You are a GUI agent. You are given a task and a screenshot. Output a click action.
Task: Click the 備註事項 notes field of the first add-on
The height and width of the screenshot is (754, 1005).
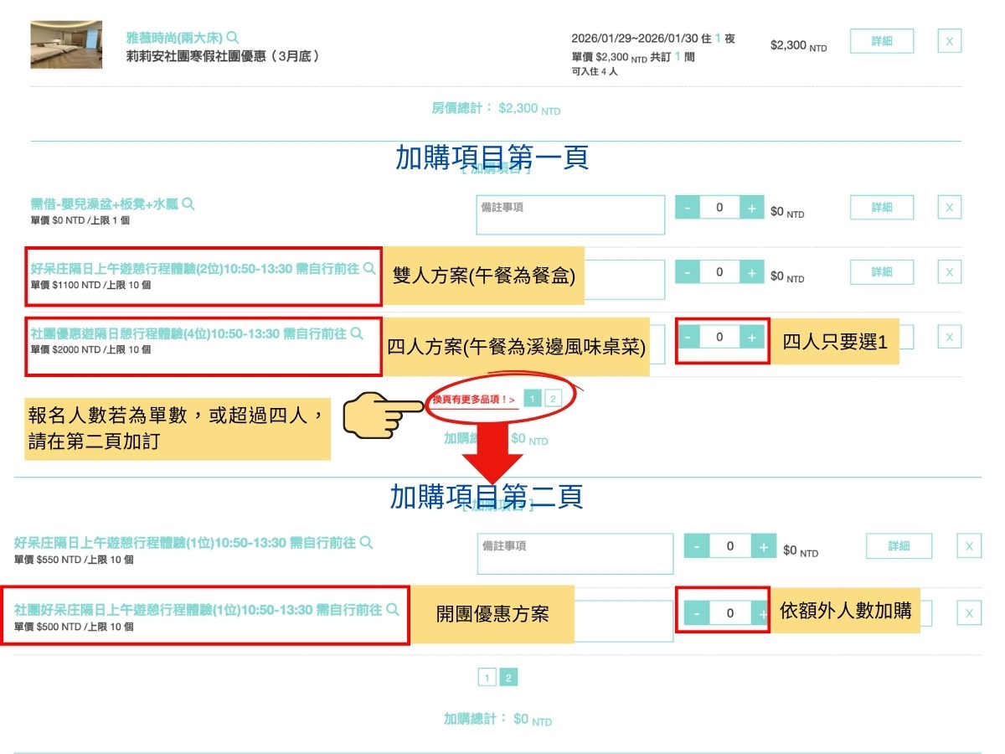569,214
